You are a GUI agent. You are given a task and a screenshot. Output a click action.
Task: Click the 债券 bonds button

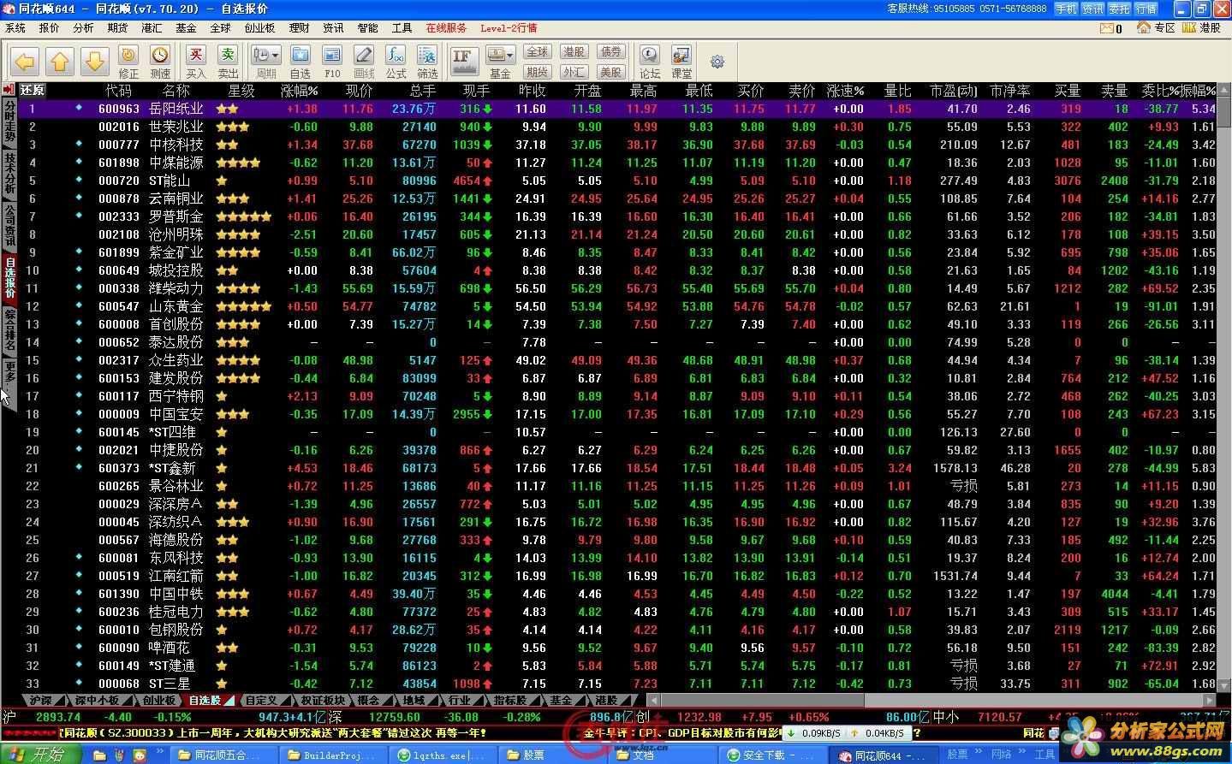tap(610, 52)
